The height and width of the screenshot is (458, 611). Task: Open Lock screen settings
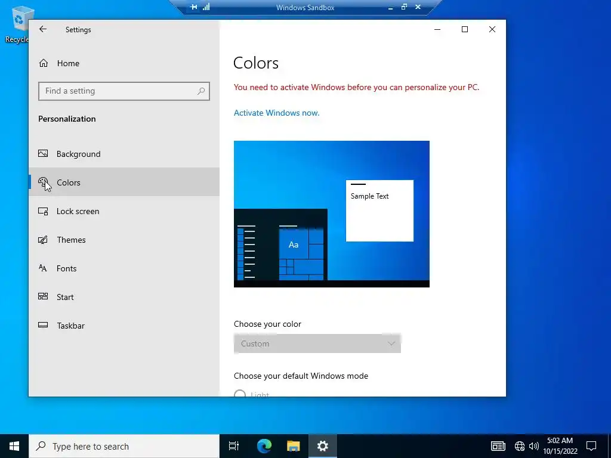[124, 211]
